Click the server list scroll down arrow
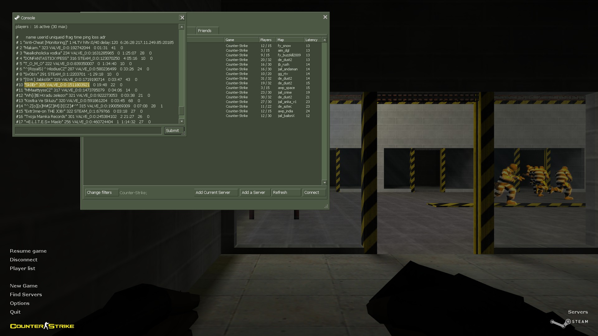 [x=325, y=183]
